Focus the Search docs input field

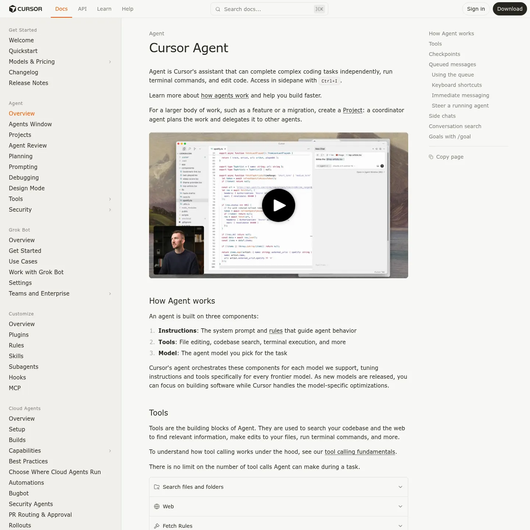point(269,9)
